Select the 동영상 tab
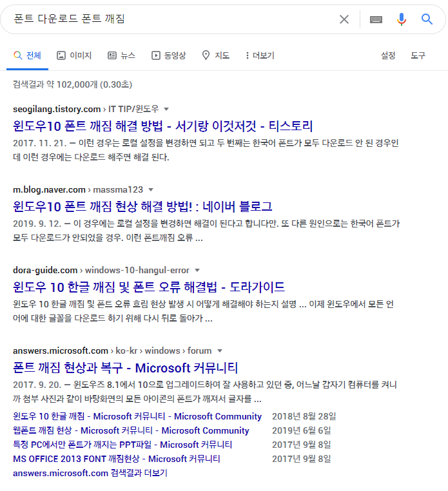This screenshot has height=491, width=448. tap(168, 55)
